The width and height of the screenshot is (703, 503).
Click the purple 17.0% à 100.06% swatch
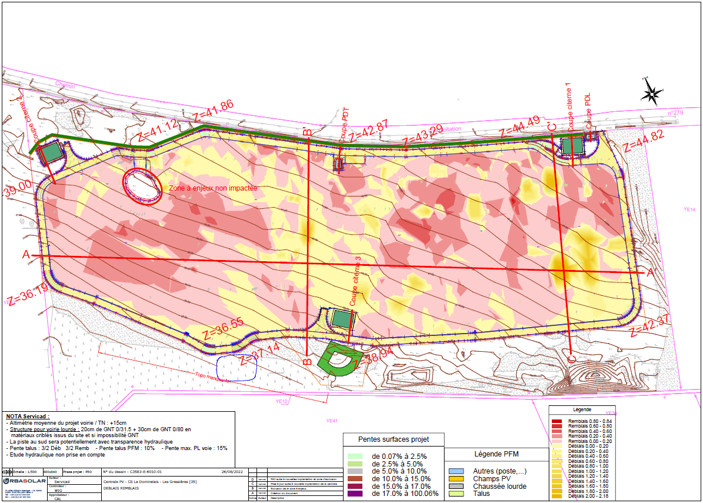pyautogui.click(x=355, y=494)
